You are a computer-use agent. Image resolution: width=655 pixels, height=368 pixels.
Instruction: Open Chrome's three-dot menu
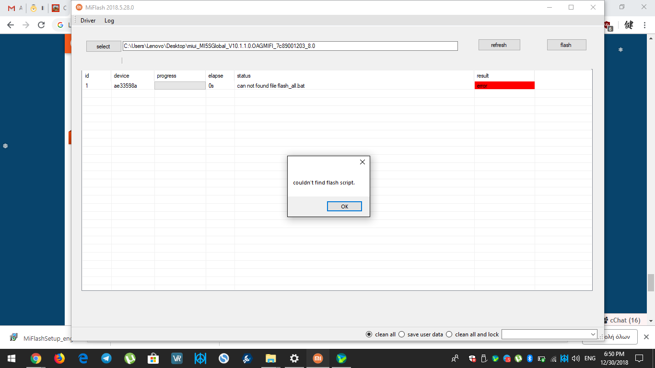tap(645, 25)
